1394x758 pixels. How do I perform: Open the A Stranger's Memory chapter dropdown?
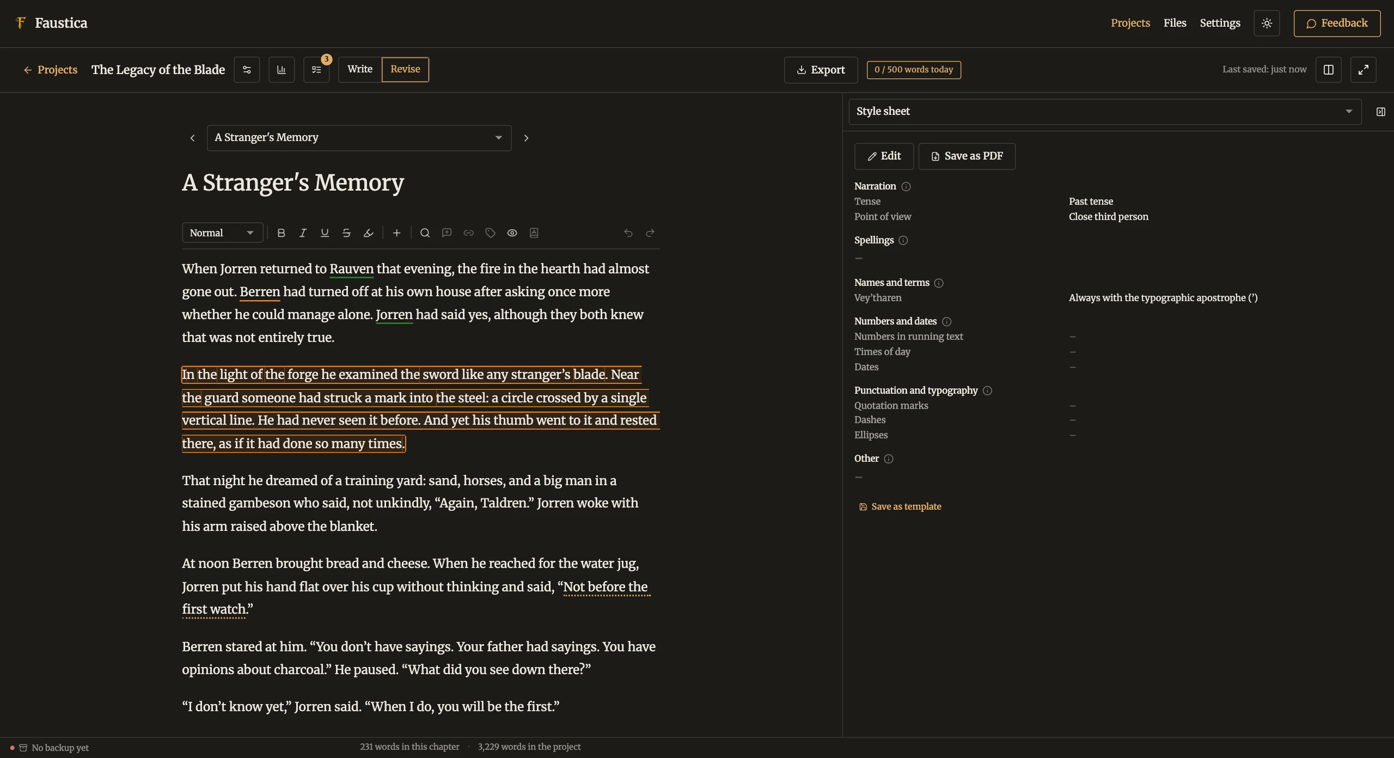click(x=359, y=138)
